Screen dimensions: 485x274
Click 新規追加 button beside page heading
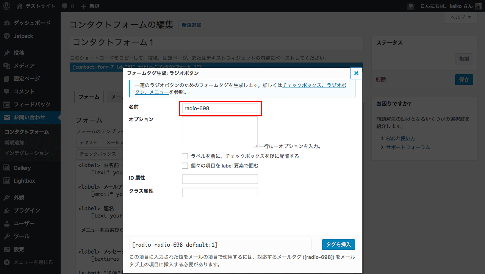[x=191, y=25]
